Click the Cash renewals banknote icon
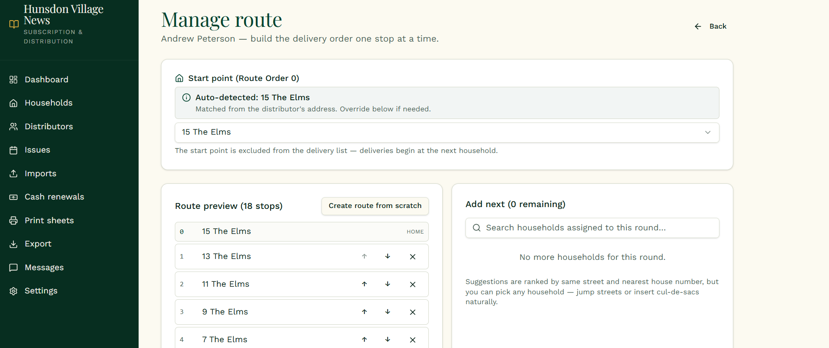829x348 pixels. click(13, 197)
